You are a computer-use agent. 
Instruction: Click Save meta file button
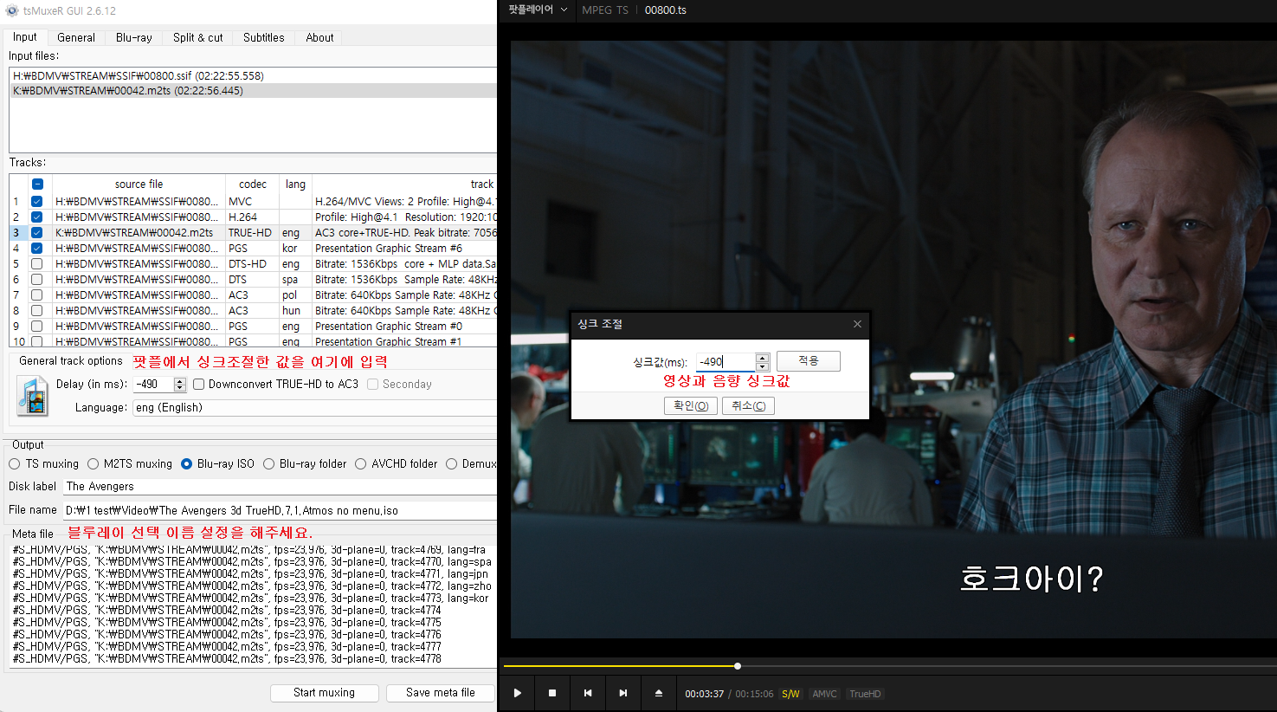[x=440, y=693]
